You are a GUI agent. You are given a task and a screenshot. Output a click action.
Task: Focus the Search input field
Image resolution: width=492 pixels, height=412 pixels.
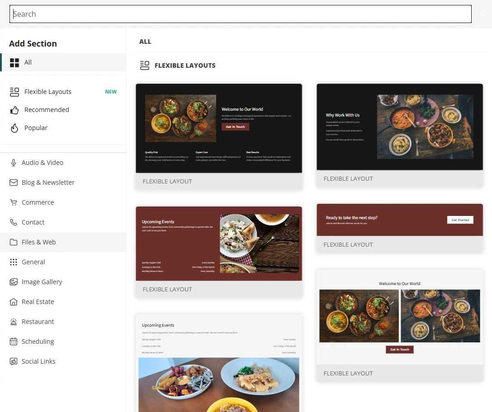(x=241, y=14)
